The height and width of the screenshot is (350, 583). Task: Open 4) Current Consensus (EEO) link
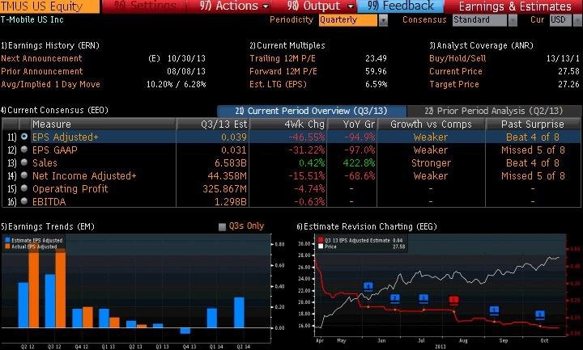point(55,110)
